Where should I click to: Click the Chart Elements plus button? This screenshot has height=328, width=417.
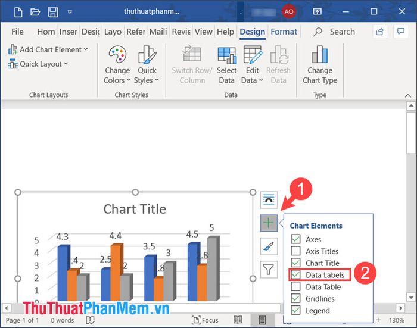[269, 223]
